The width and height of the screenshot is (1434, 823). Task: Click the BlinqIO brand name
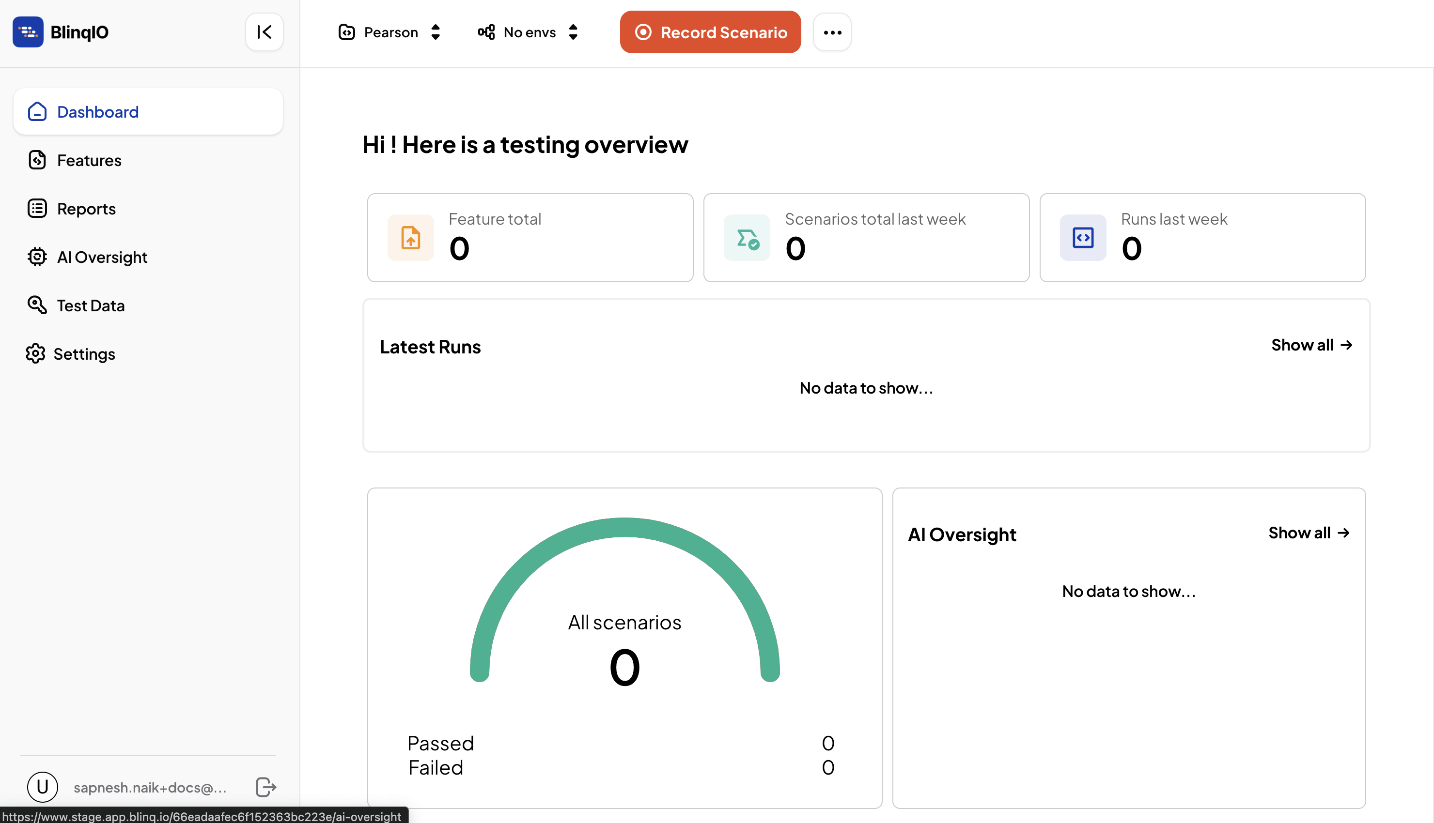coord(79,32)
